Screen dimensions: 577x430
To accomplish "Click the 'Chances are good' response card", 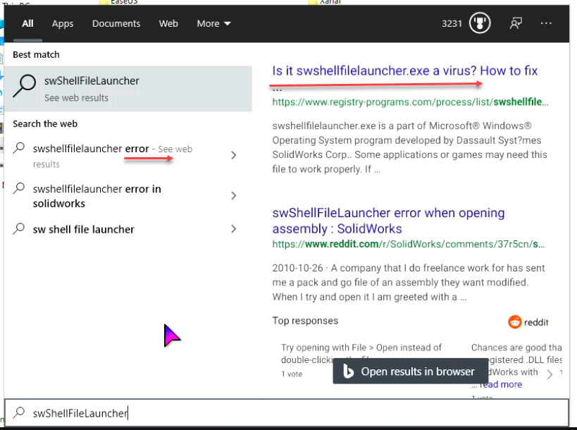I will point(516,371).
